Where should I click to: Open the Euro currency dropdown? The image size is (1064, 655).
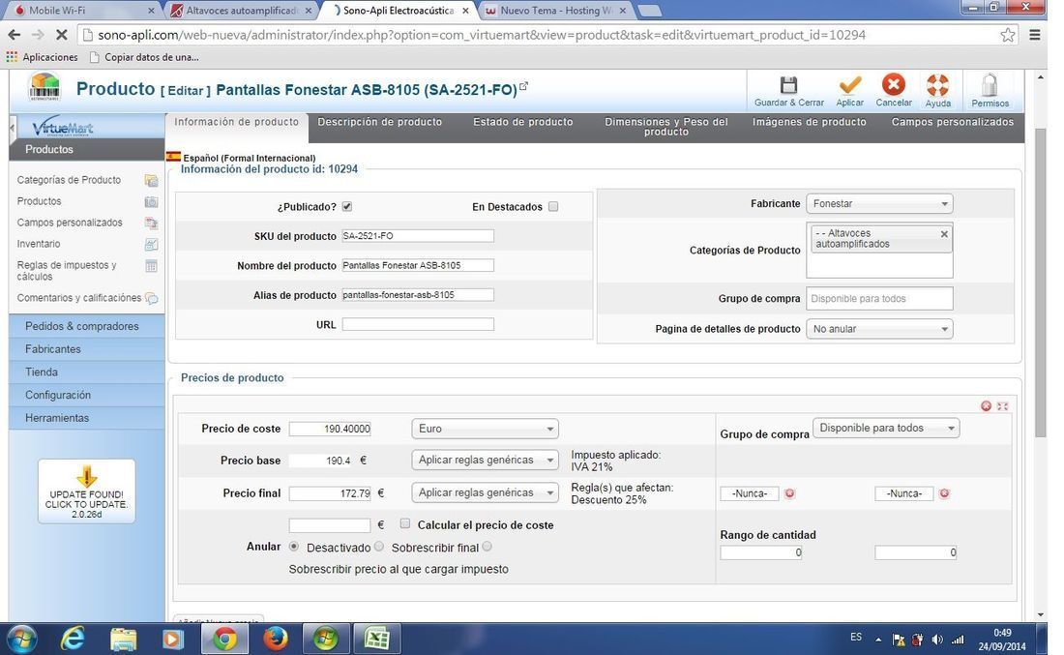coord(486,429)
